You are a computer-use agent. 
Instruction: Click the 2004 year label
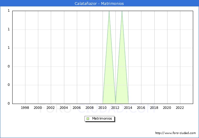(64, 108)
